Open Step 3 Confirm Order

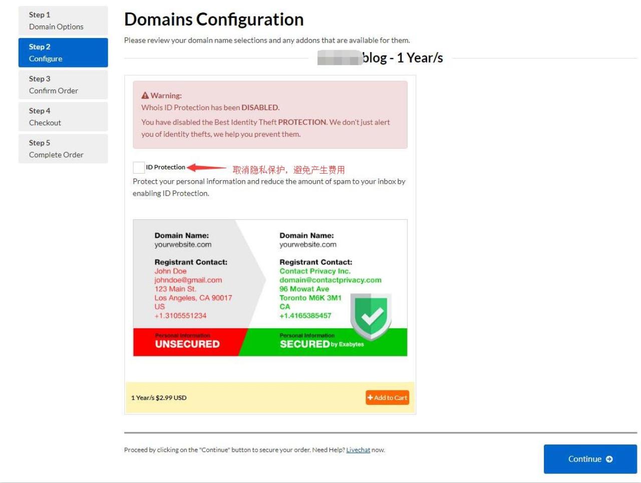tap(63, 85)
